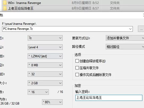The height and width of the screenshot is (108, 144).
Task: Click the 更新方式(U) label
Action: coord(81,38)
